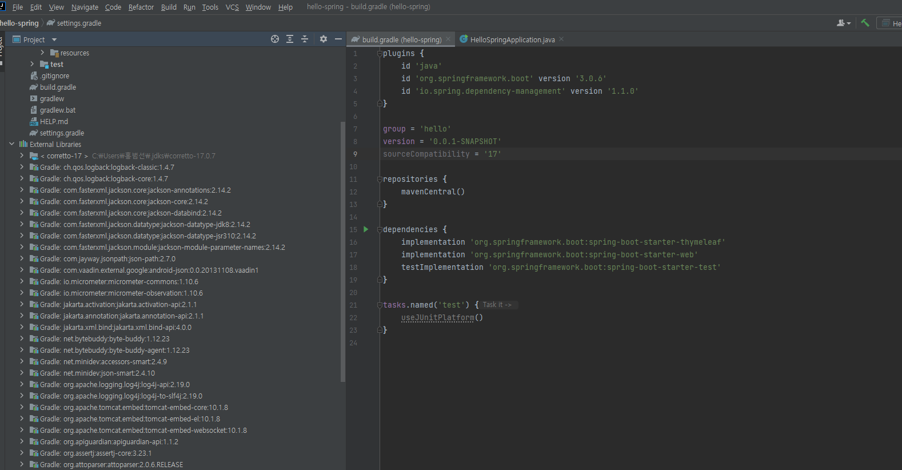902x470 pixels.
Task: Click the Project panel scrollbar
Action: pos(343,252)
